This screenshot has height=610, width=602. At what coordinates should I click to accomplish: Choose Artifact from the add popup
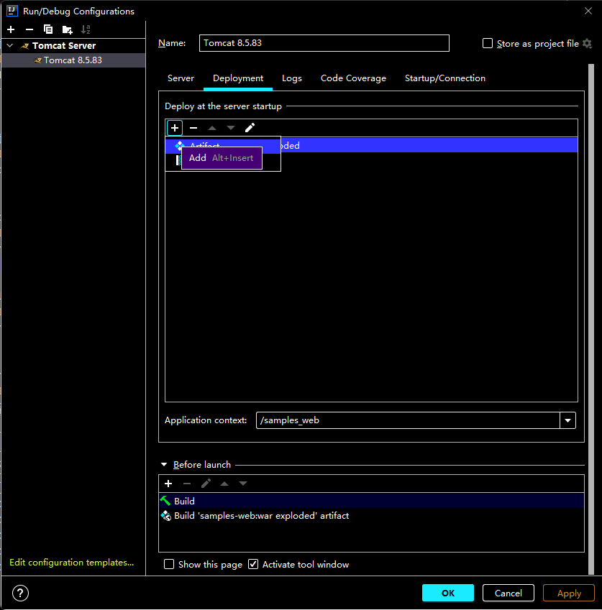(x=223, y=146)
